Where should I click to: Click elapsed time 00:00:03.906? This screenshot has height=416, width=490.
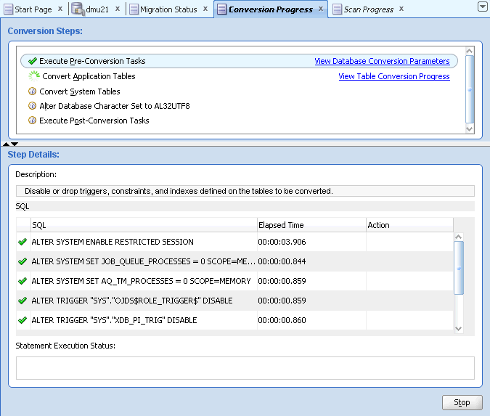pos(282,242)
